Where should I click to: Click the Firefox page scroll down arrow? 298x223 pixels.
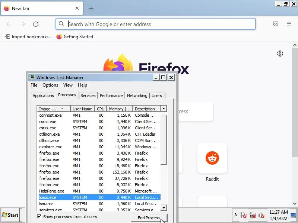(295, 204)
